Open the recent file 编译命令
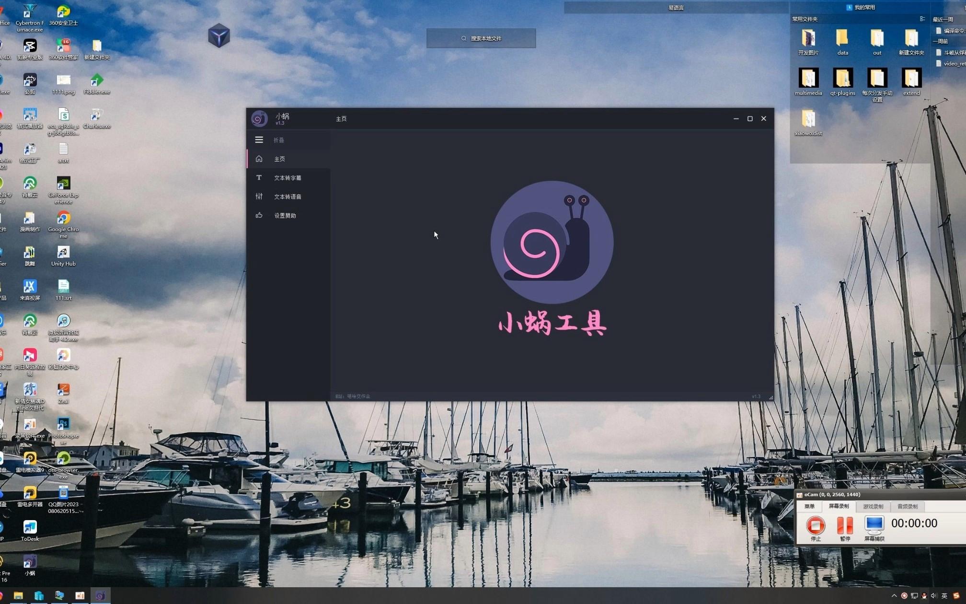966x604 pixels. 951,31
